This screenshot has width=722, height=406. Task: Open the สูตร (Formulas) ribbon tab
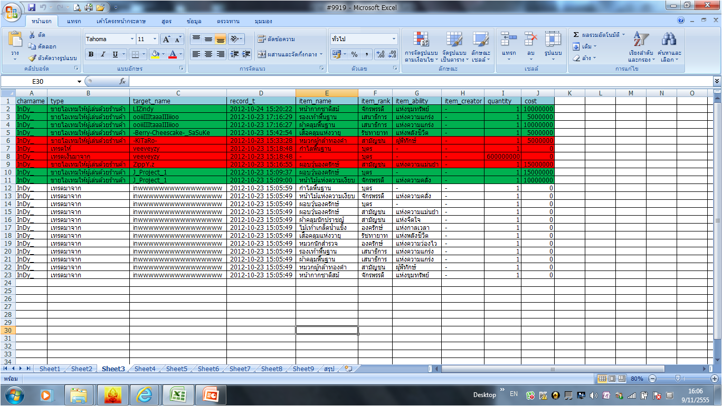tap(167, 21)
